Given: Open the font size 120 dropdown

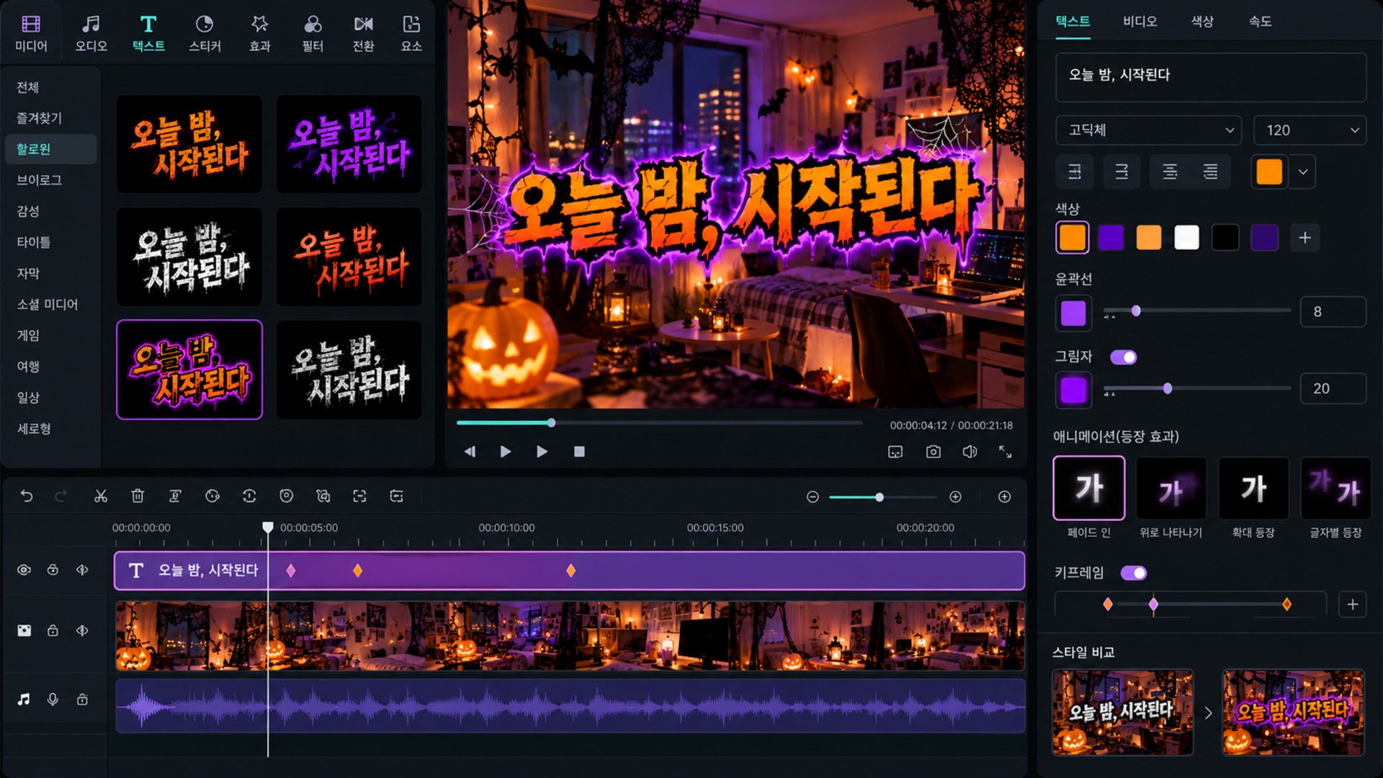Looking at the screenshot, I should 1310,130.
